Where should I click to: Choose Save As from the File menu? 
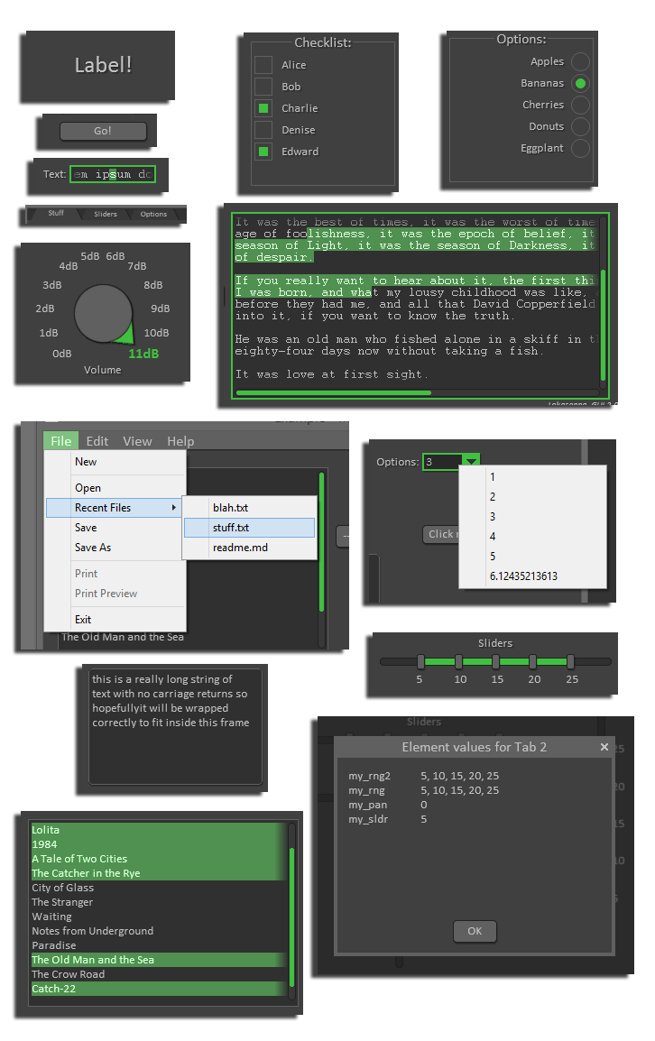[x=115, y=547]
